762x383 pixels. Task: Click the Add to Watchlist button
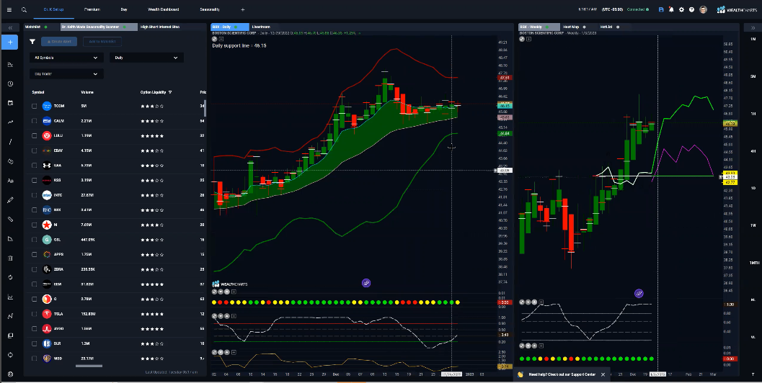click(x=102, y=42)
